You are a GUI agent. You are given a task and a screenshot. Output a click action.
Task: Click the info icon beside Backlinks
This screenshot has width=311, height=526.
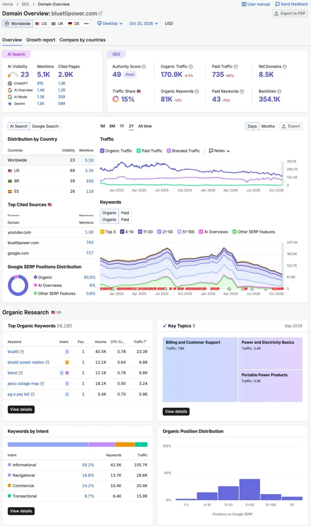click(x=279, y=92)
